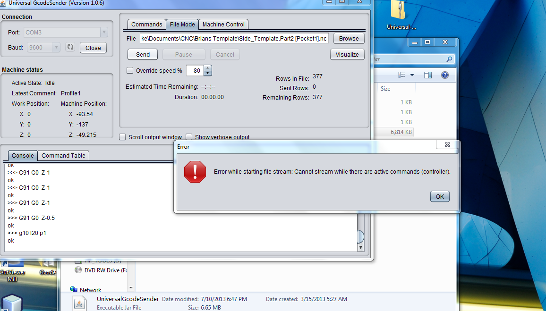The height and width of the screenshot is (311, 546).
Task: Click the Machine Position Z value -49.215
Action: tap(86, 134)
